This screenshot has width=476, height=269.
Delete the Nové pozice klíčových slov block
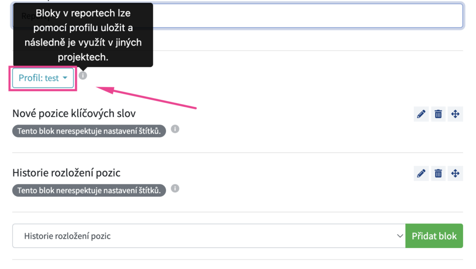pos(438,114)
